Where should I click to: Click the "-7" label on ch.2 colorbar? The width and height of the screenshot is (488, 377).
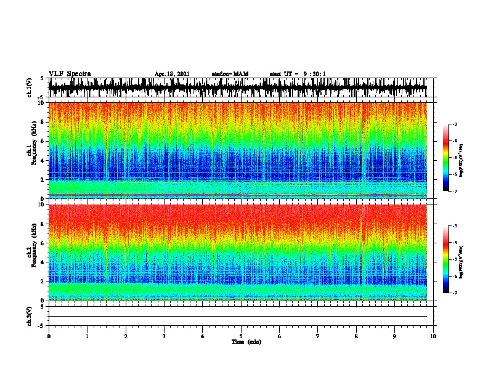click(454, 293)
